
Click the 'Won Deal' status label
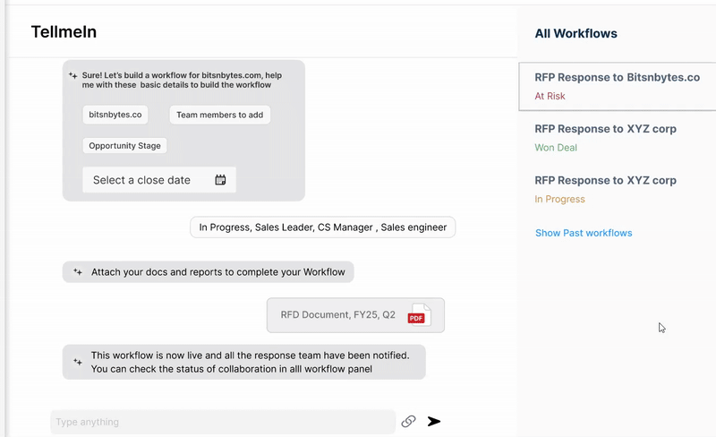pyautogui.click(x=556, y=148)
